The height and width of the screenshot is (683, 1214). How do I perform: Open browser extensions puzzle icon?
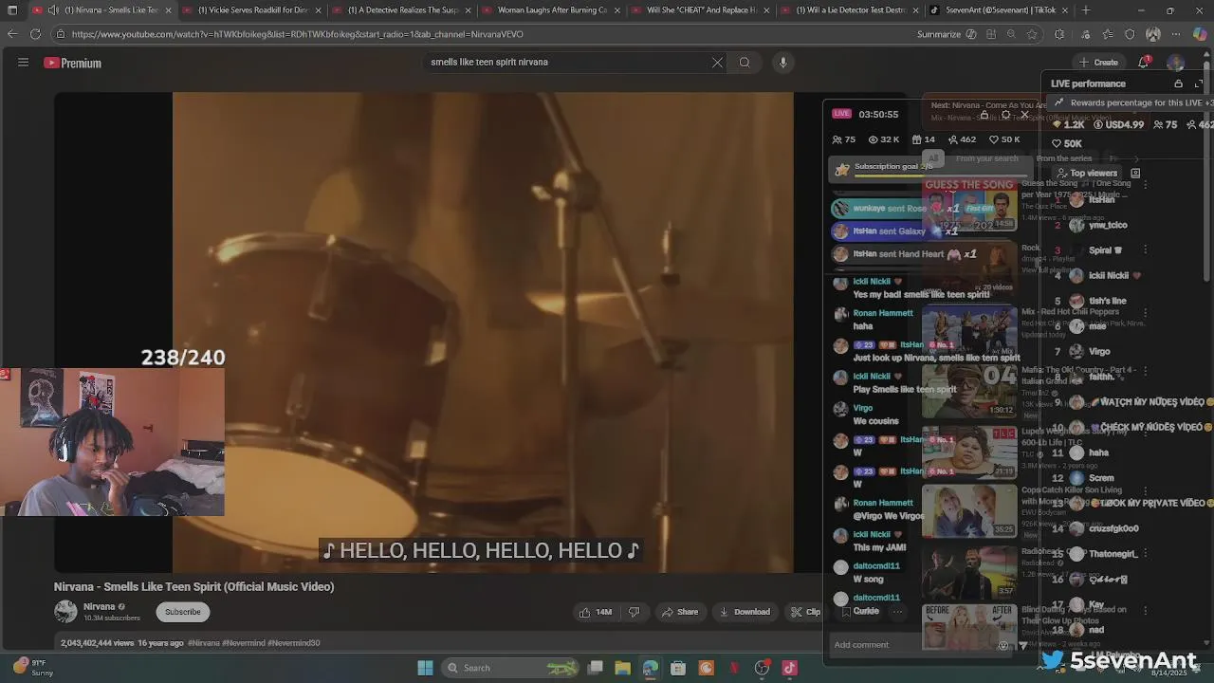point(1059,34)
